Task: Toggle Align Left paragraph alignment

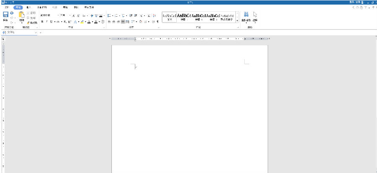Action: point(109,22)
